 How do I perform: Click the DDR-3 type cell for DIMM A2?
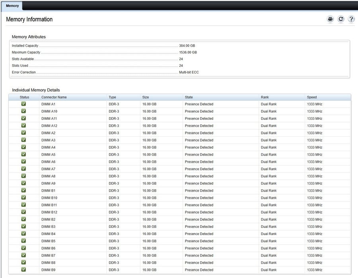point(114,133)
